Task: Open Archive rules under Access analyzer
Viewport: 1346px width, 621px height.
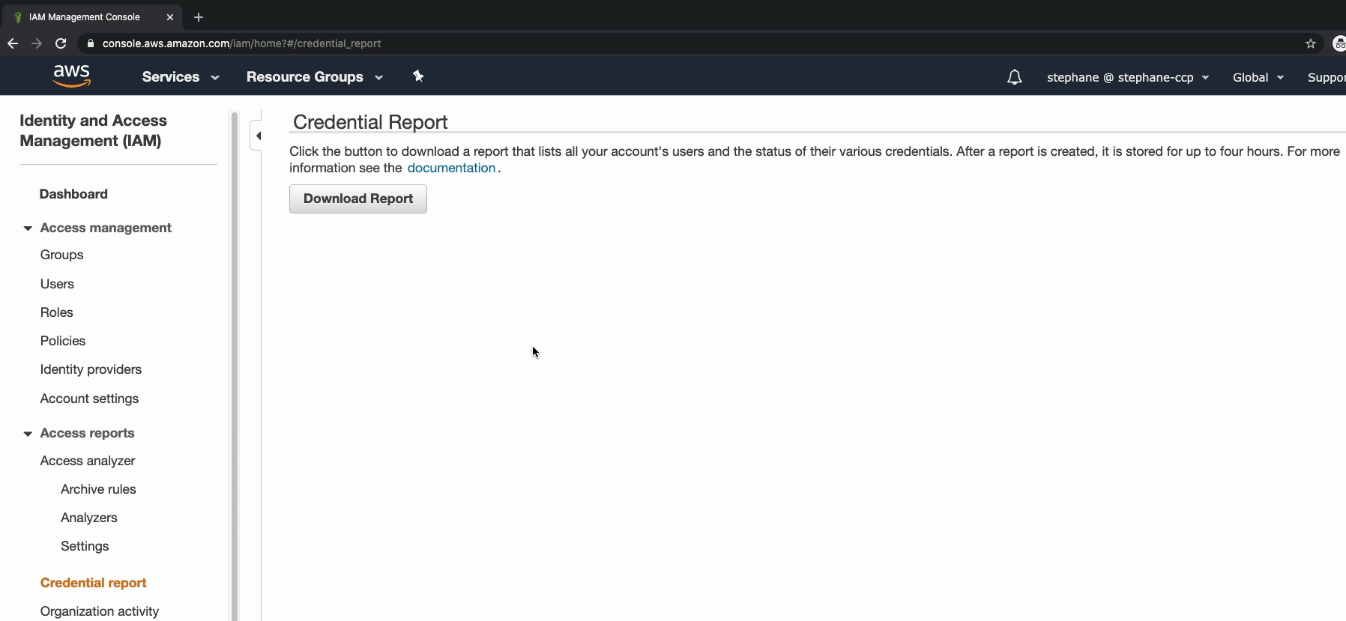Action: [x=98, y=489]
